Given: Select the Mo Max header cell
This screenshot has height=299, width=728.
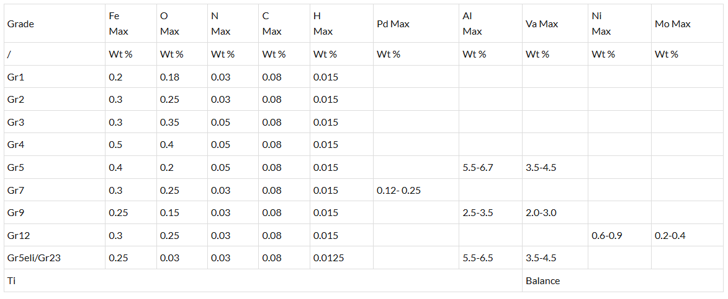Looking at the screenshot, I should 672,24.
